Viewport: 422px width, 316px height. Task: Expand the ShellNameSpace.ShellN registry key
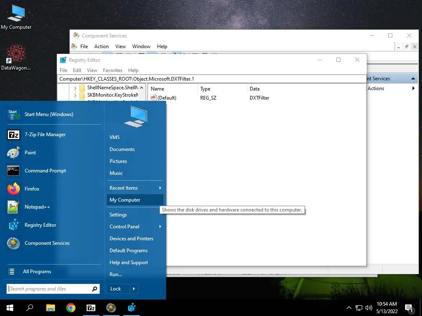click(x=75, y=88)
